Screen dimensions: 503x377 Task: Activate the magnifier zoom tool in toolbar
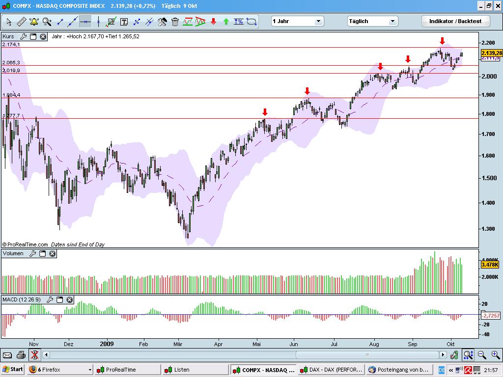pyautogui.click(x=47, y=22)
